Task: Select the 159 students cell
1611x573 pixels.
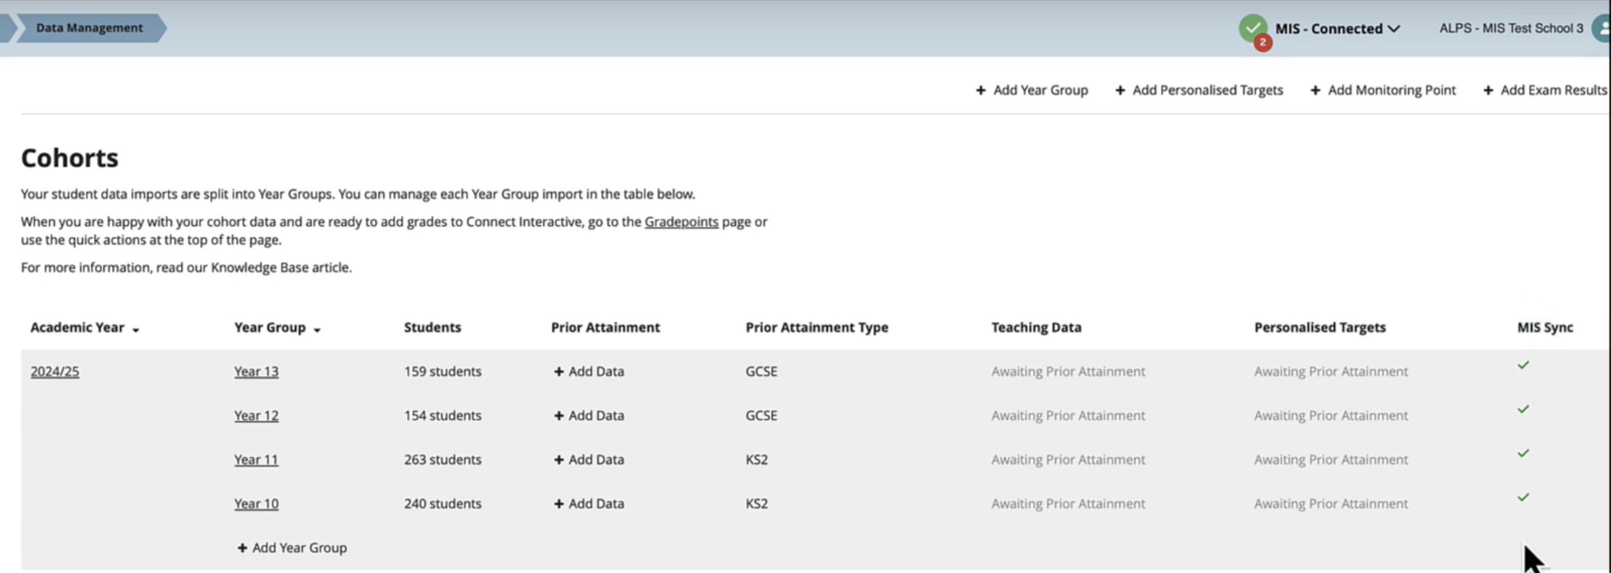Action: 443,371
